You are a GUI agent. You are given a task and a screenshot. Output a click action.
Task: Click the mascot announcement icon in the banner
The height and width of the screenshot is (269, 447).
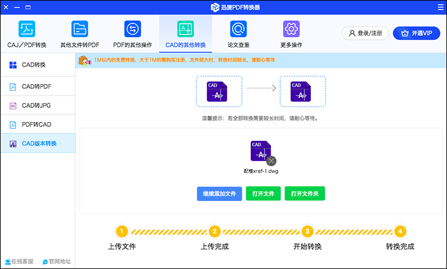tap(85, 60)
